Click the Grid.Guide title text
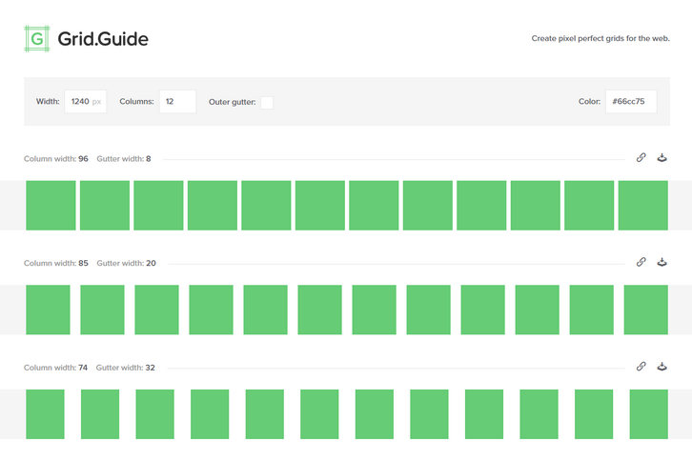This screenshot has height=461, width=692. [x=103, y=40]
